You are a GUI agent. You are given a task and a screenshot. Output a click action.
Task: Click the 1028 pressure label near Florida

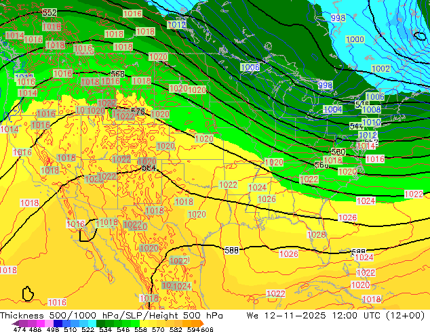point(317,234)
